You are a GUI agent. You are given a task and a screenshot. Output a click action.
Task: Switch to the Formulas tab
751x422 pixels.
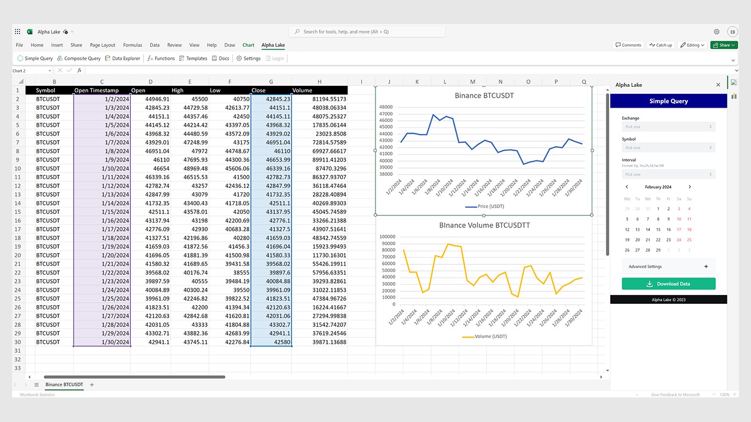(132, 45)
